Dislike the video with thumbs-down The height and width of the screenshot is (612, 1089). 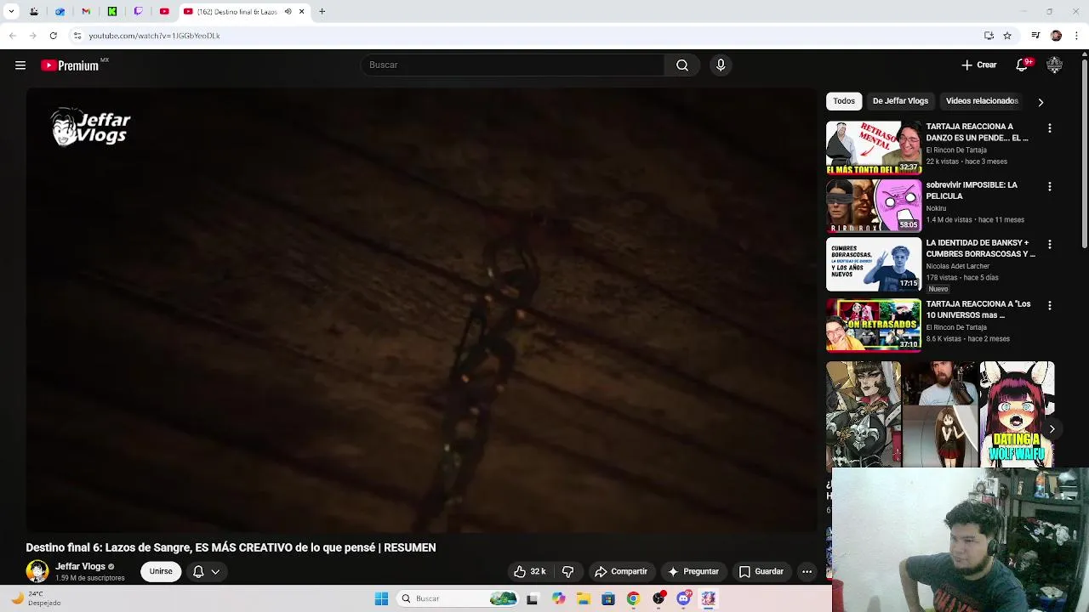(568, 571)
